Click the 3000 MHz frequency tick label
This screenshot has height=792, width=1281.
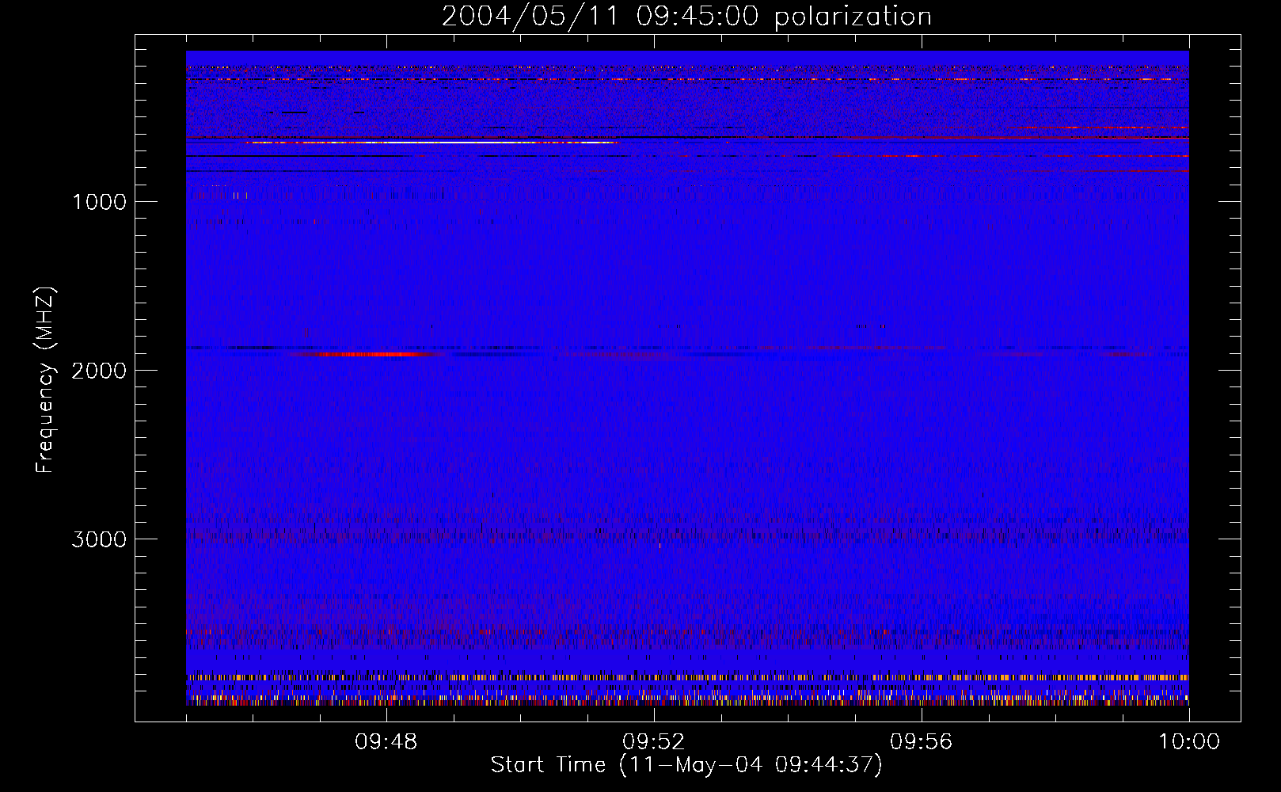(x=99, y=539)
